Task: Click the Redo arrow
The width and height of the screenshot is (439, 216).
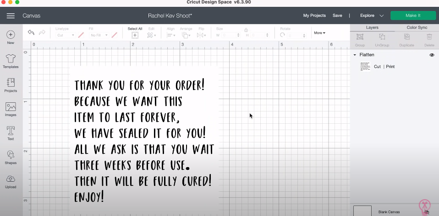Action: [x=42, y=33]
